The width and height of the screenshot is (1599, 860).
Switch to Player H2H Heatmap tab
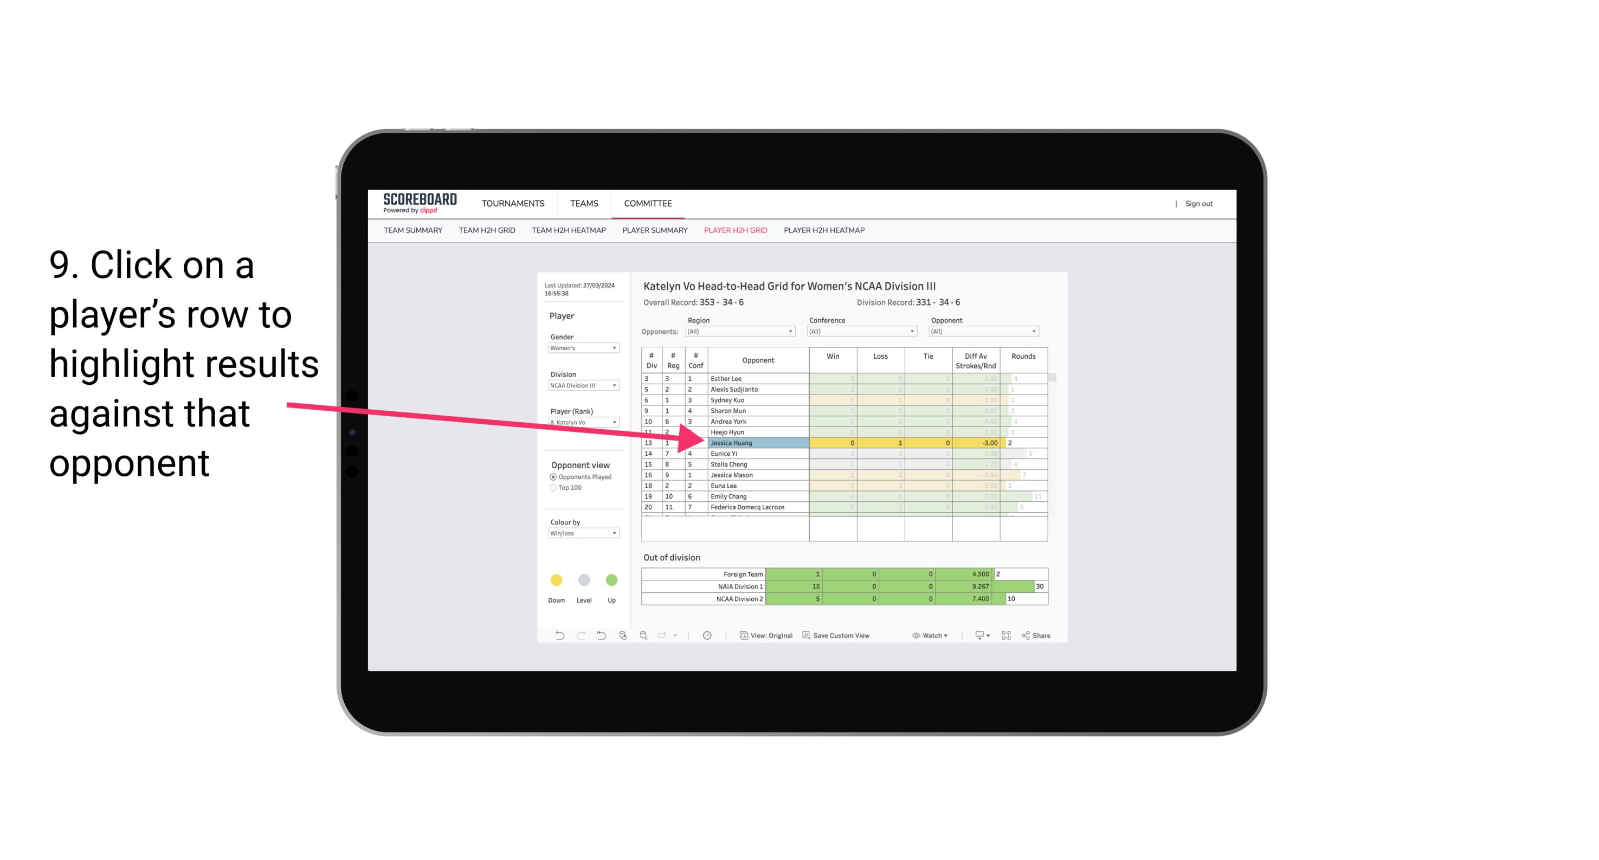coord(825,232)
